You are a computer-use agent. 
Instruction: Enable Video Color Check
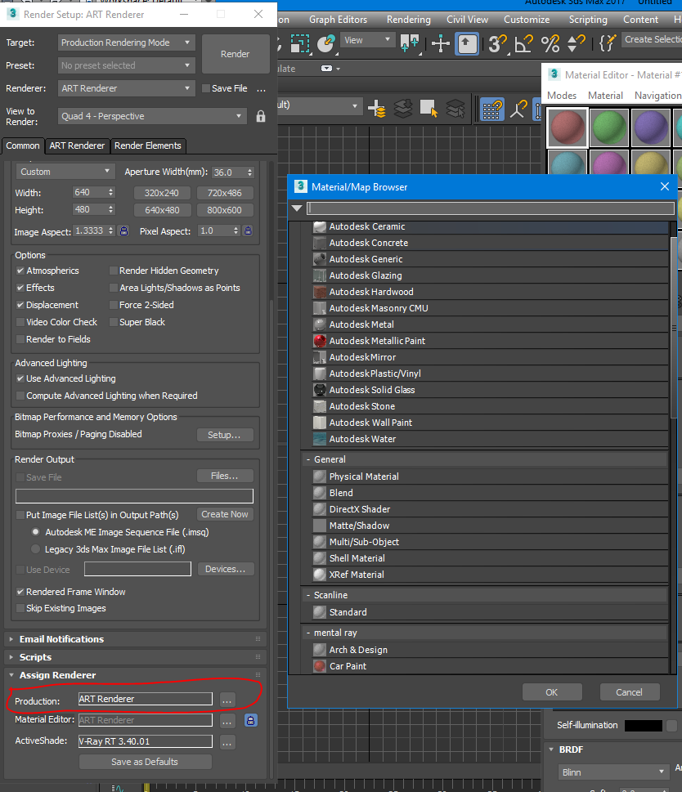20,322
